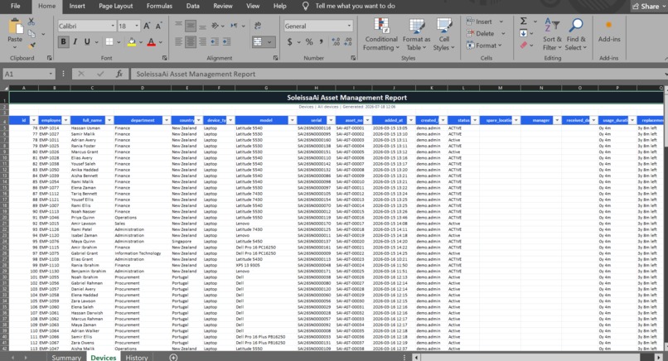Viewport: 668px width, 361px height.
Task: Open Find & Select menu
Action: [575, 35]
